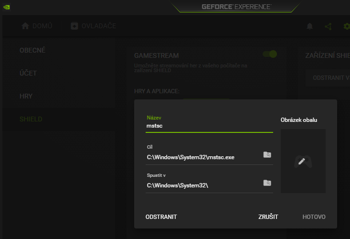Open the notifications bell
This screenshot has height=239, width=350.
(x=309, y=26)
